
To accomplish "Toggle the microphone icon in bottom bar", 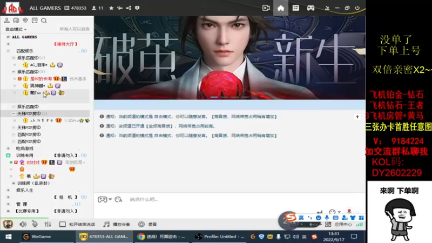I will point(35,224).
